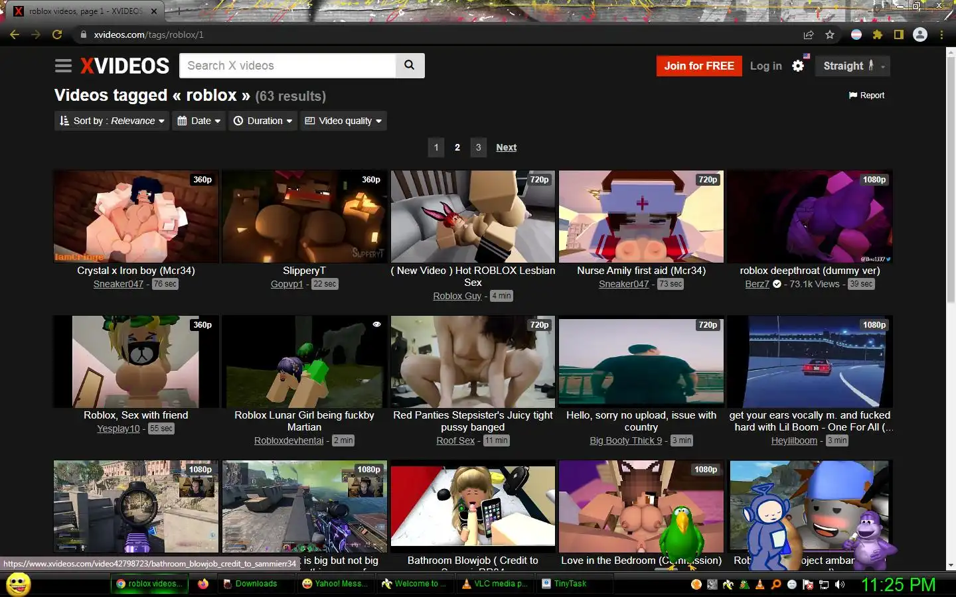This screenshot has height=597, width=956.
Task: Click the Report flag link
Action: coord(866,96)
